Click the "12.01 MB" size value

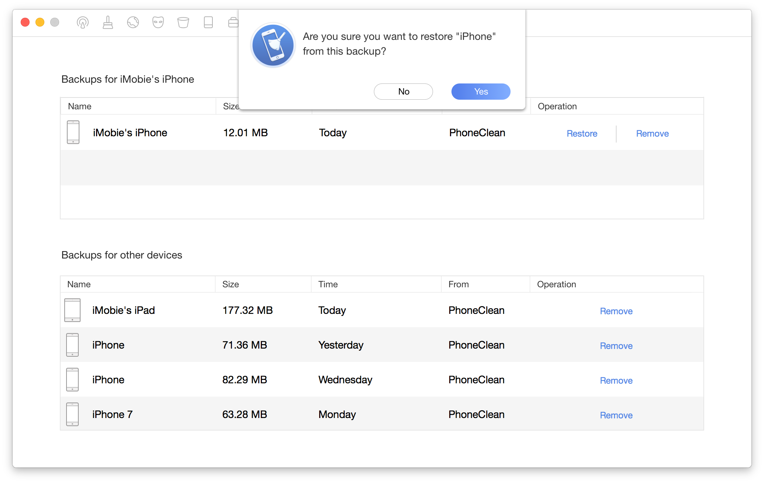click(245, 133)
